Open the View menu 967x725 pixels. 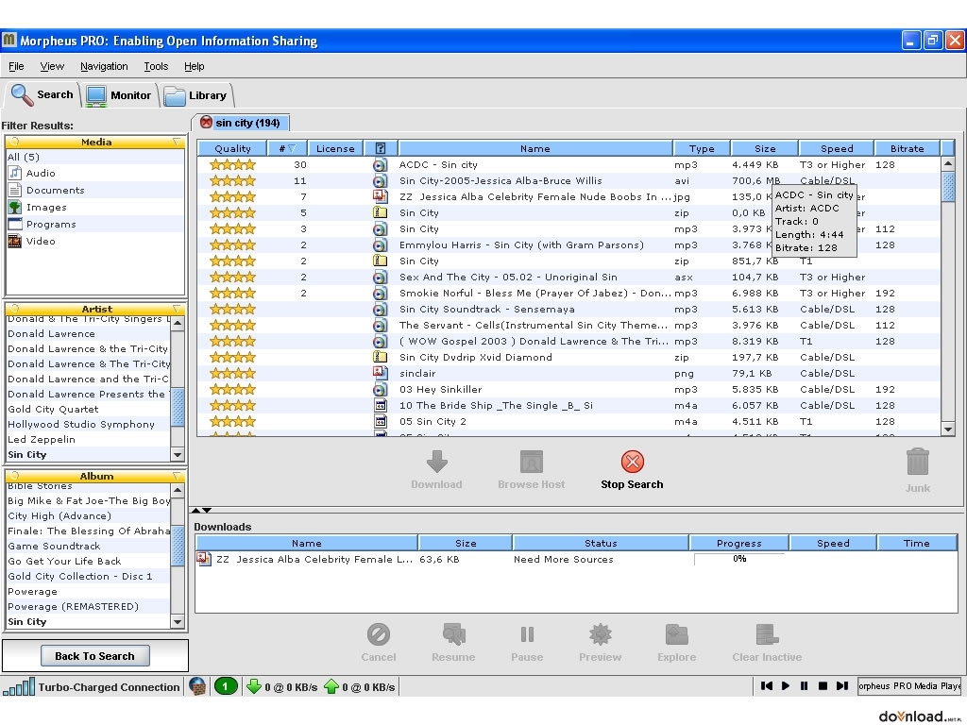[52, 66]
